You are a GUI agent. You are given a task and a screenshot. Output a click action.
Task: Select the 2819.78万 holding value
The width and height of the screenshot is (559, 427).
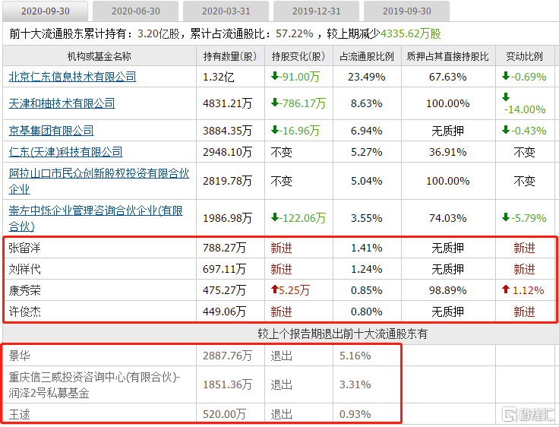pyautogui.click(x=227, y=182)
